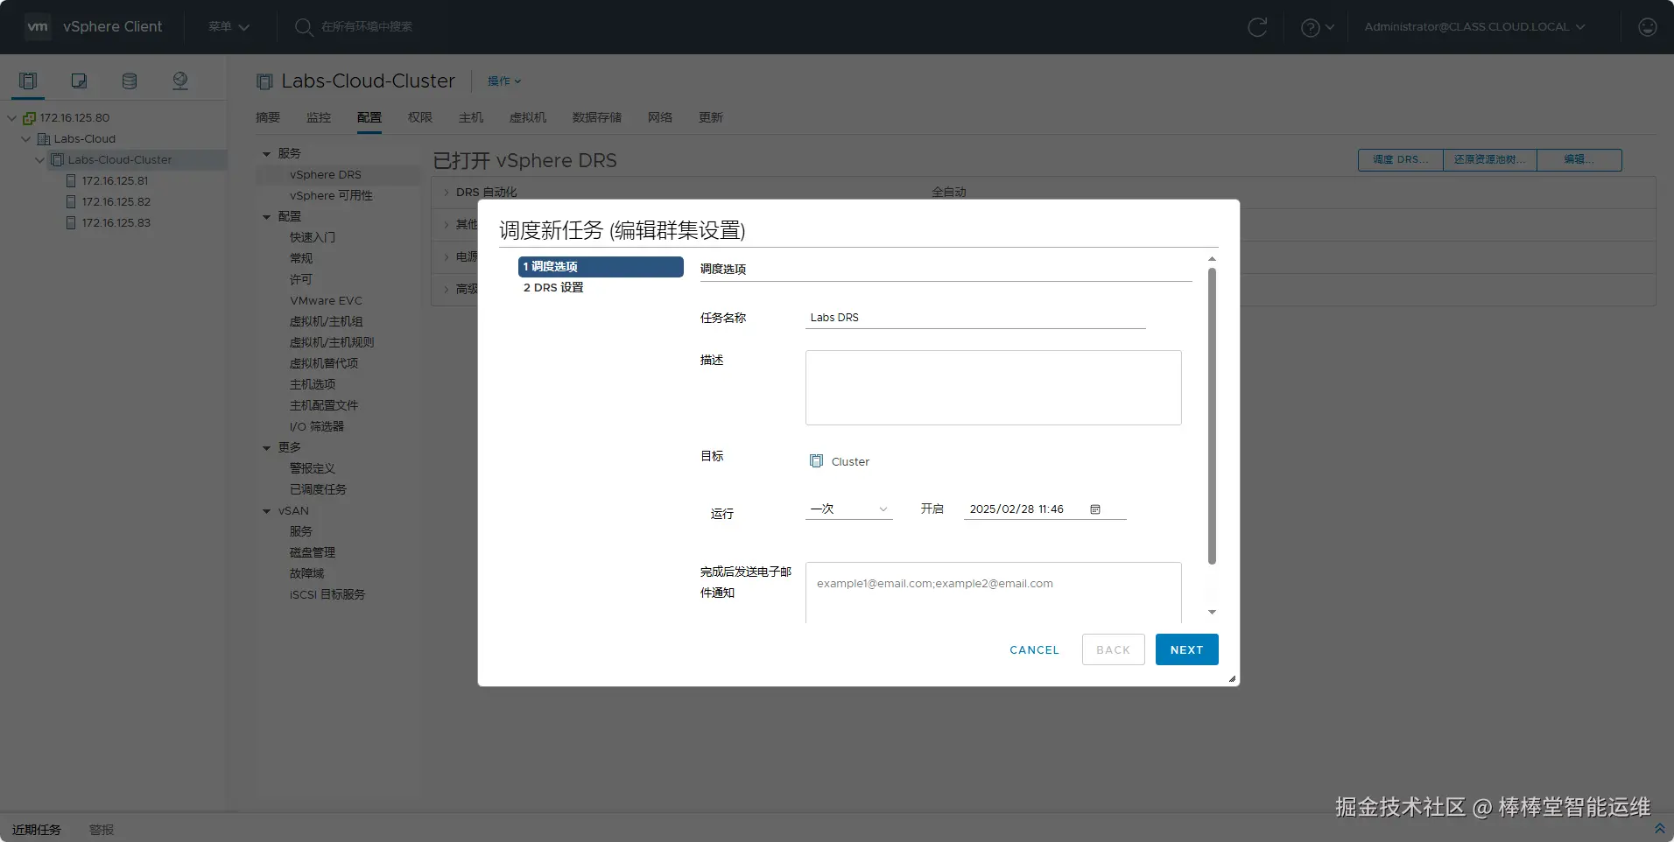Click the NEXT button

[x=1186, y=649]
